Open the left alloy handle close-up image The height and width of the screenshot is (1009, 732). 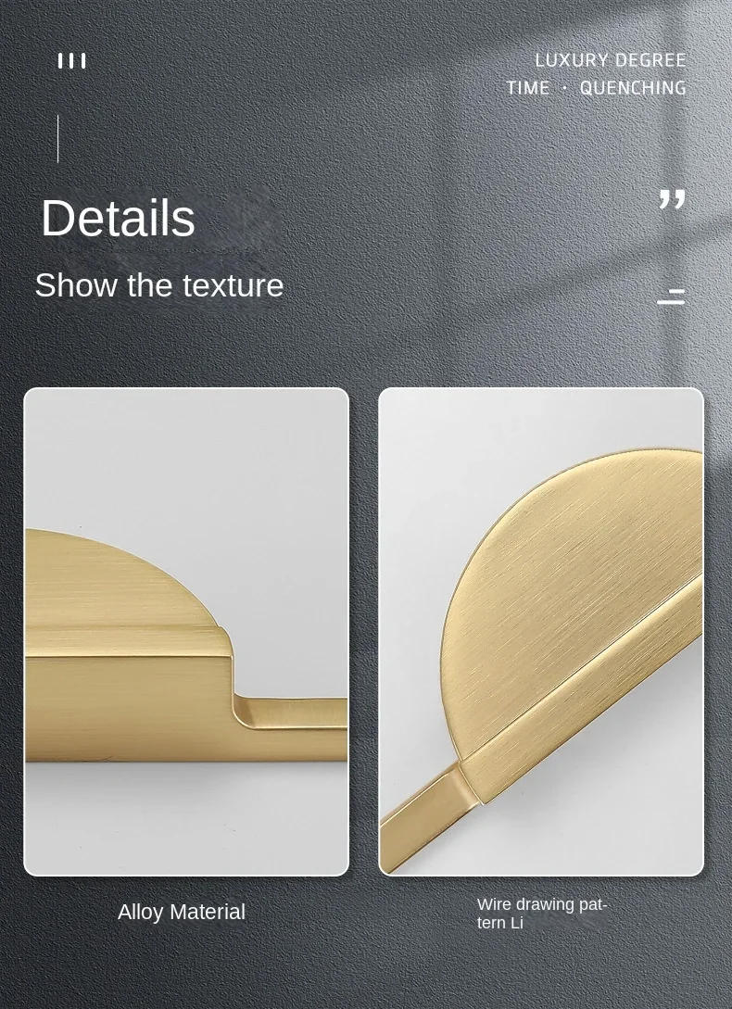(186, 631)
